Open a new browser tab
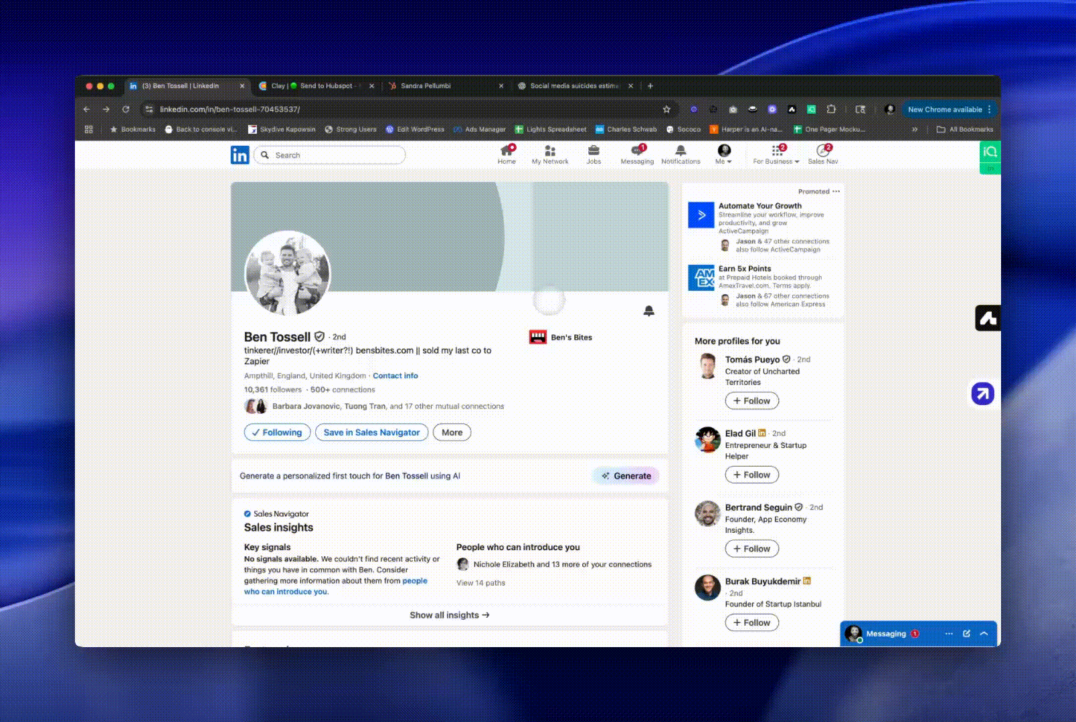Viewport: 1076px width, 722px height. [x=650, y=86]
